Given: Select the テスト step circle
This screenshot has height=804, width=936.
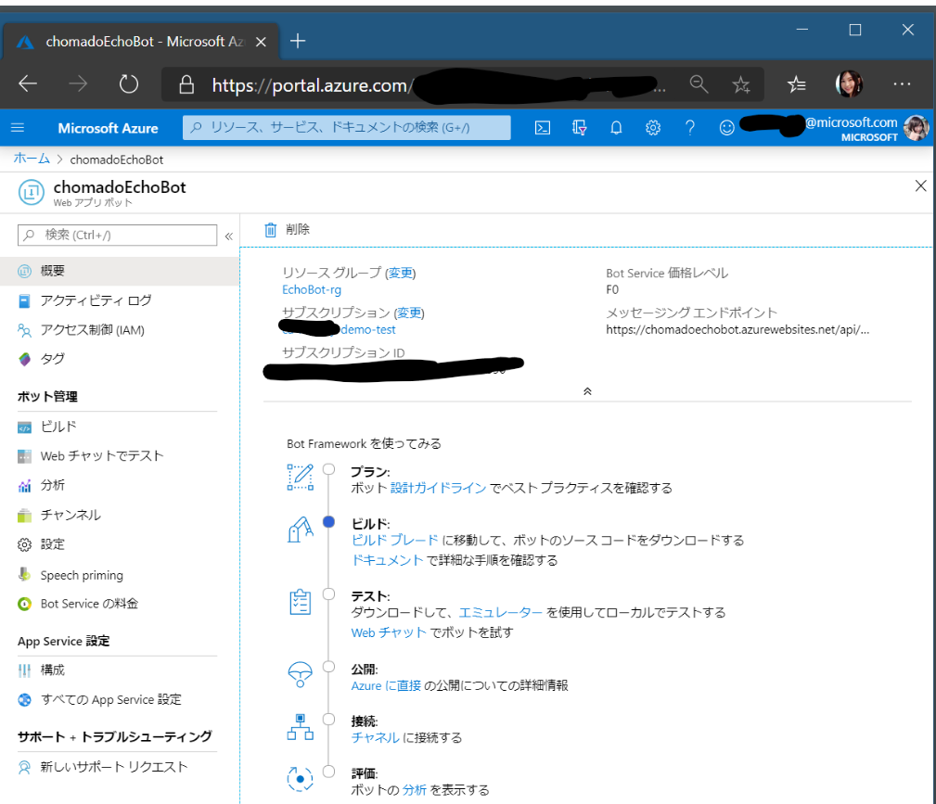Looking at the screenshot, I should tap(328, 593).
